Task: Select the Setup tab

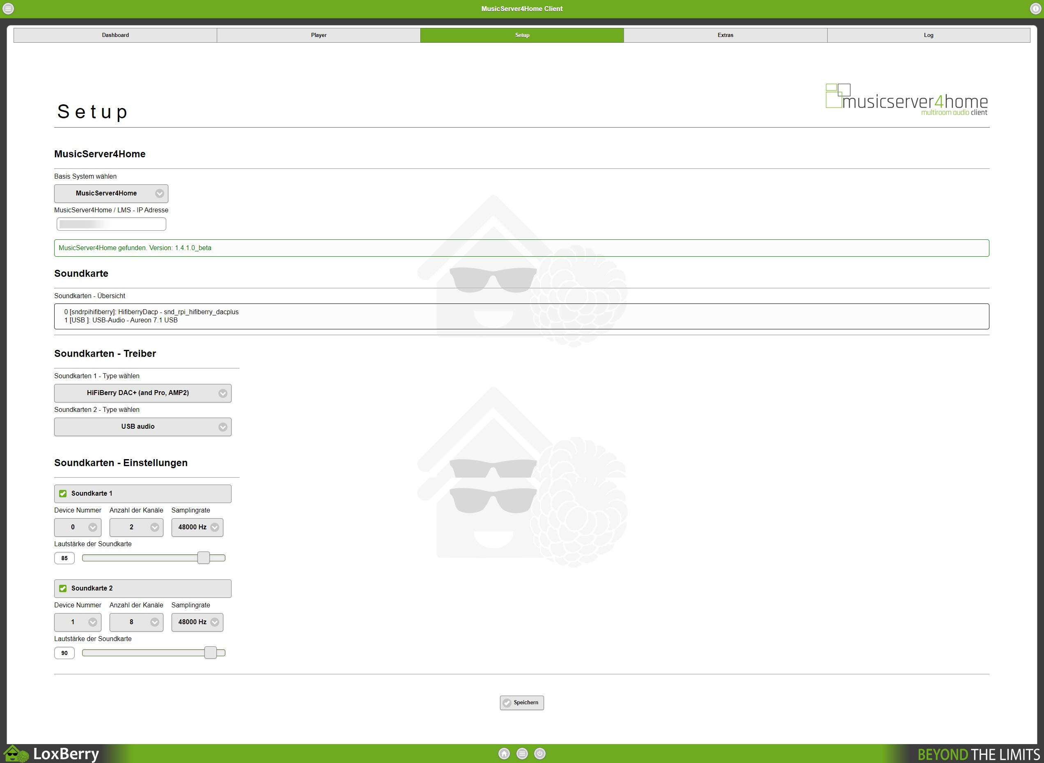Action: [522, 35]
